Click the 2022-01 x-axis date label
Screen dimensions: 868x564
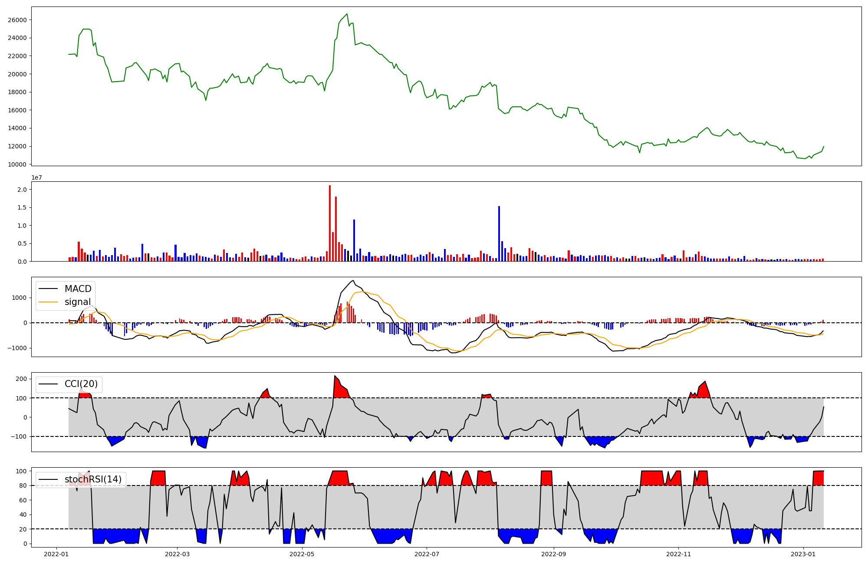coord(56,554)
